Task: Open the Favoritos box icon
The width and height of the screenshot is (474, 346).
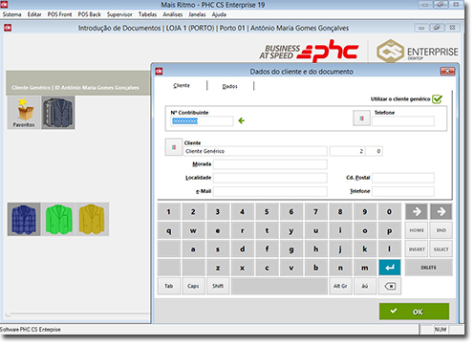Action: (x=24, y=113)
